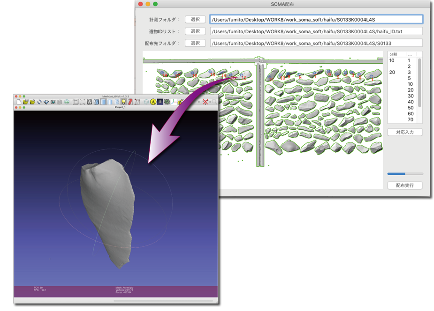Select Bounding Box render mode icon

(x=75, y=102)
